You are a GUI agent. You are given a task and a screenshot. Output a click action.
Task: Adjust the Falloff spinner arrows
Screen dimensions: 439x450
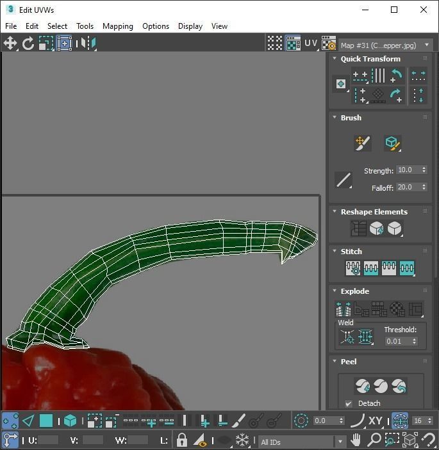pyautogui.click(x=424, y=187)
